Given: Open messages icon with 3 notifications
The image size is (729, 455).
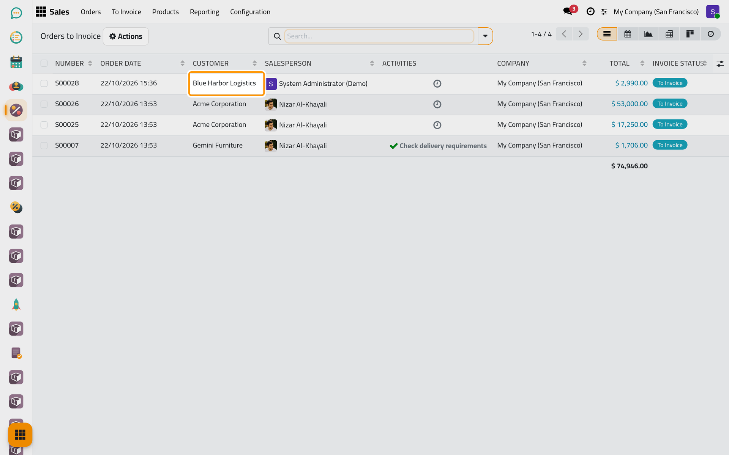Looking at the screenshot, I should [569, 11].
